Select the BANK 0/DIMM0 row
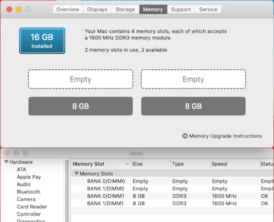Image resolution: width=274 pixels, height=222 pixels. pos(172,181)
